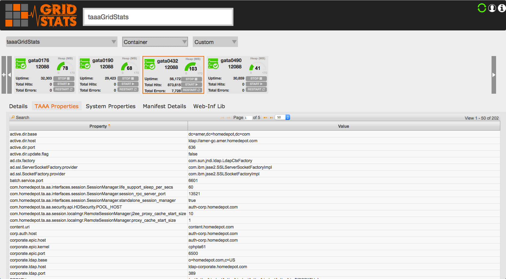Click the green refresh icon in header
Viewport: 506px width, 279px height.
coord(482,8)
